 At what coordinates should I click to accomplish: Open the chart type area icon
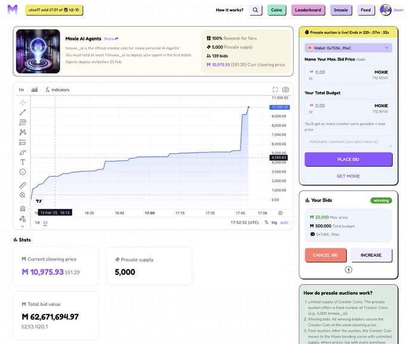tap(35, 90)
